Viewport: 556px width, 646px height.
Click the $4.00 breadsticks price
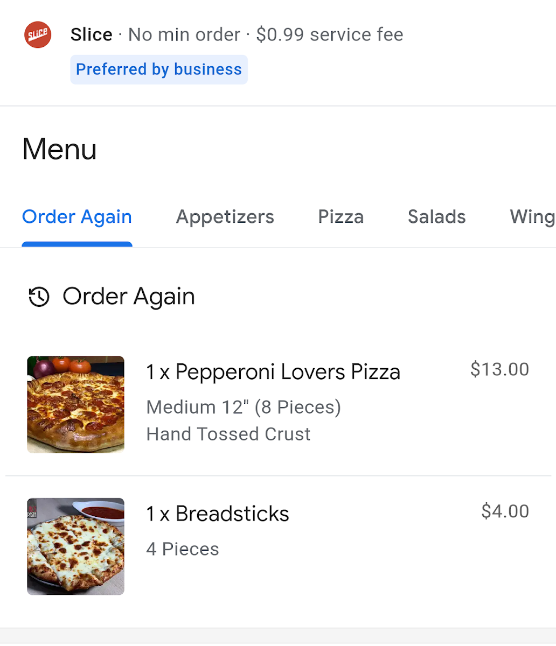point(505,511)
